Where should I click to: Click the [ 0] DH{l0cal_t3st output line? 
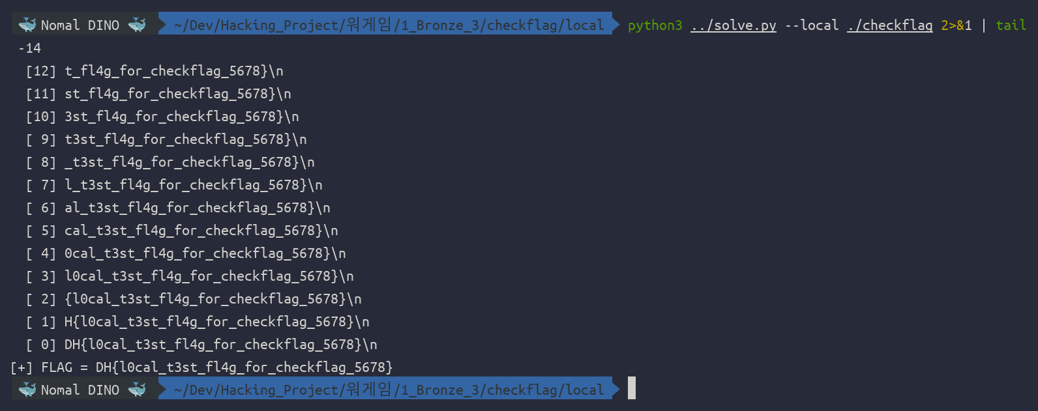(x=201, y=345)
